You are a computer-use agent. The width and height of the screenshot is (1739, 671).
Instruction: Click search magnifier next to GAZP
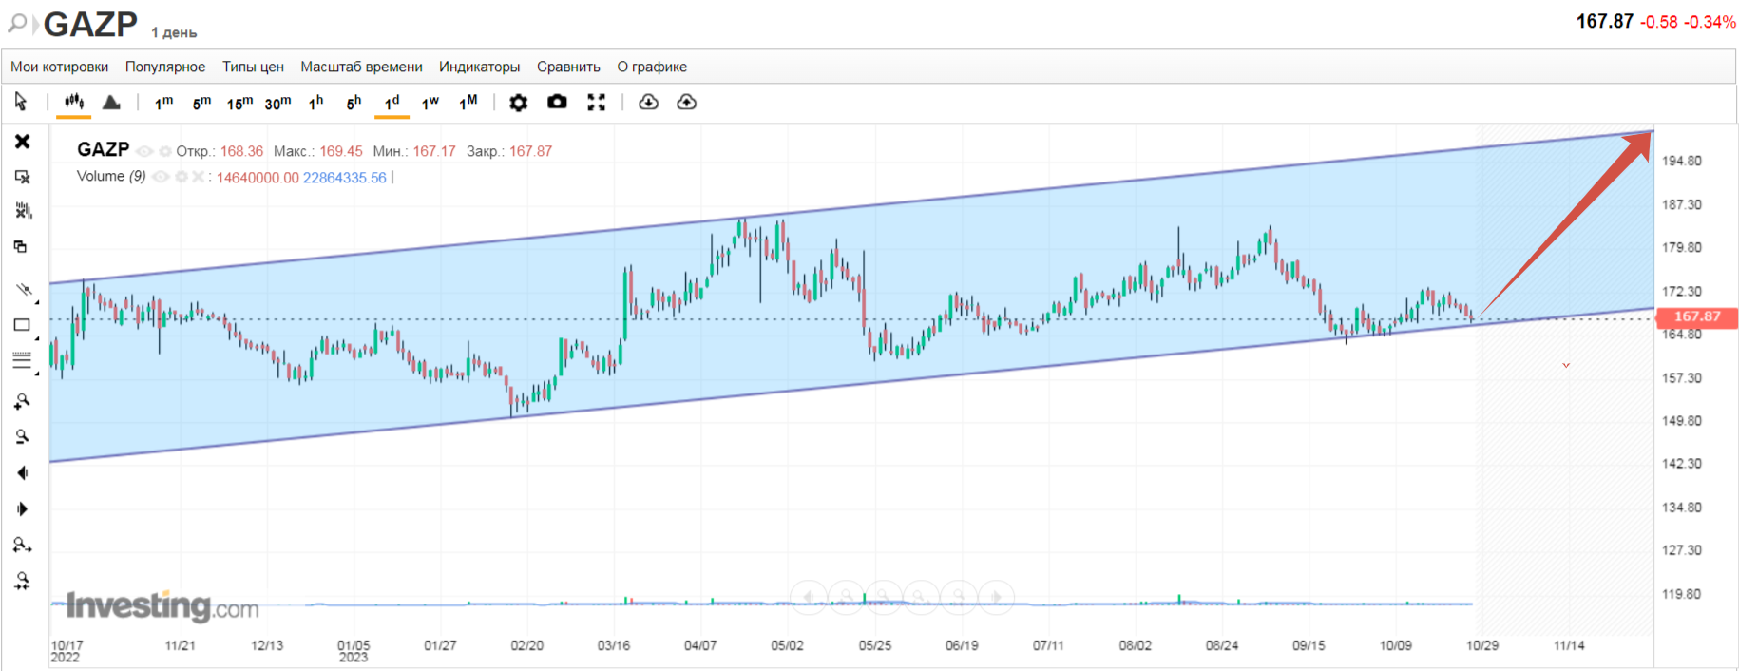pyautogui.click(x=17, y=23)
